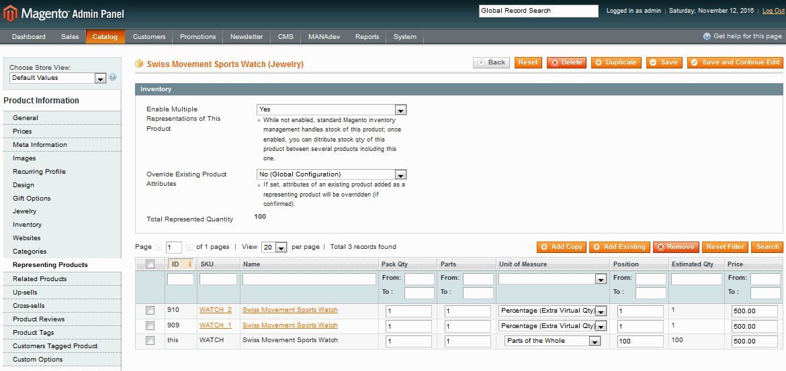Open 'Parts of the Whole' dropdown

(x=552, y=341)
